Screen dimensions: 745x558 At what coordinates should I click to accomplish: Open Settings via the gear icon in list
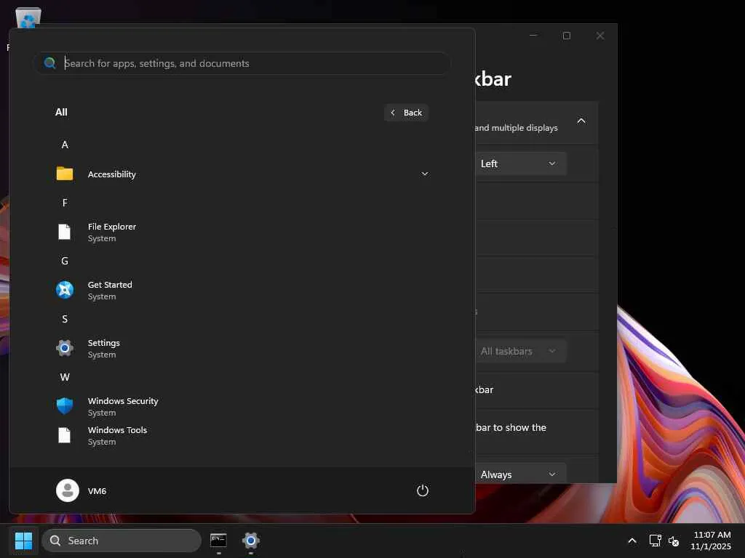coord(65,348)
